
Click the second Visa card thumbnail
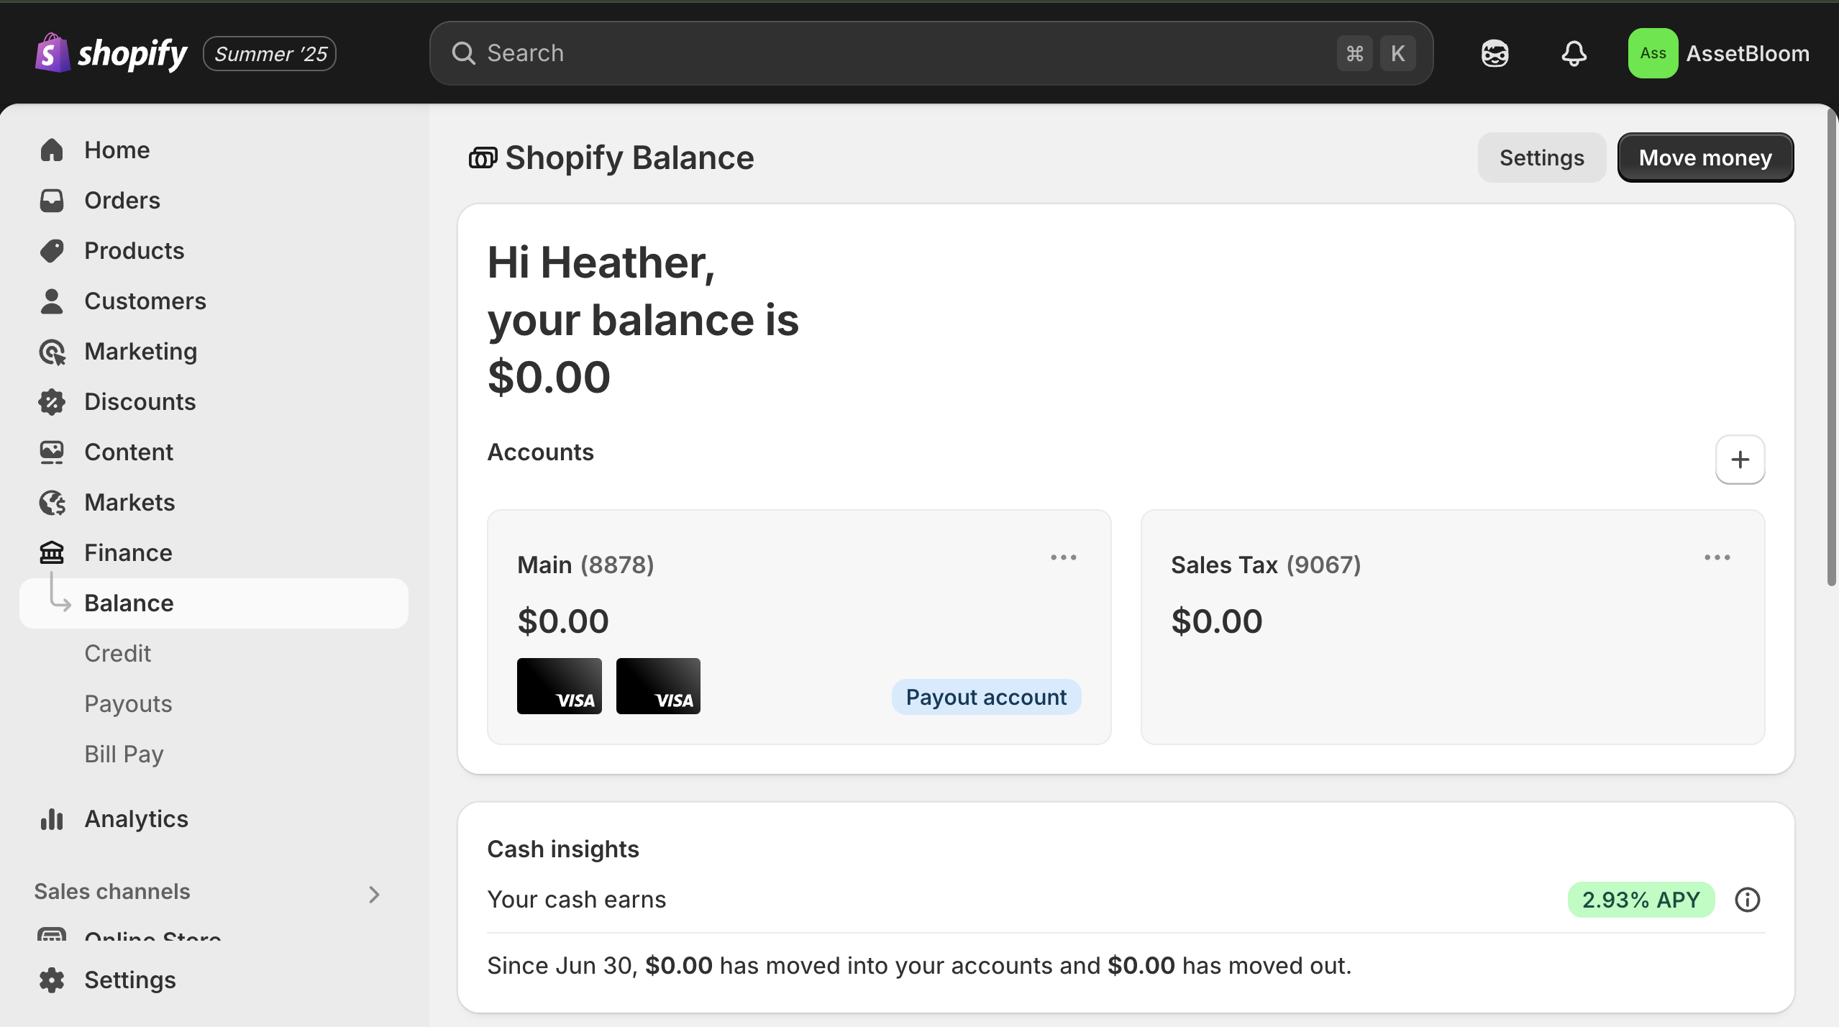click(658, 686)
